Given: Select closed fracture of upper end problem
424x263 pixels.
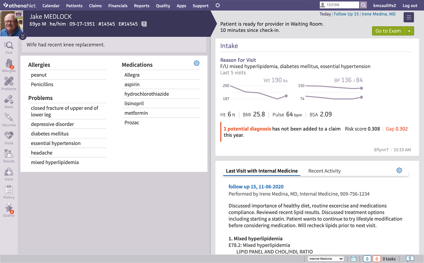Looking at the screenshot, I should 67,111.
